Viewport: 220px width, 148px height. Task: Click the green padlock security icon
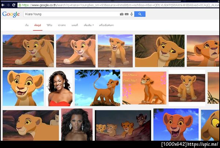coord(20,5)
